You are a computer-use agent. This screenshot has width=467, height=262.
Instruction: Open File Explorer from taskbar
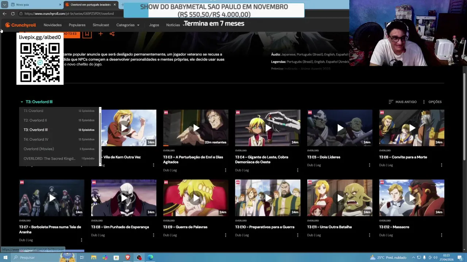tap(94, 257)
